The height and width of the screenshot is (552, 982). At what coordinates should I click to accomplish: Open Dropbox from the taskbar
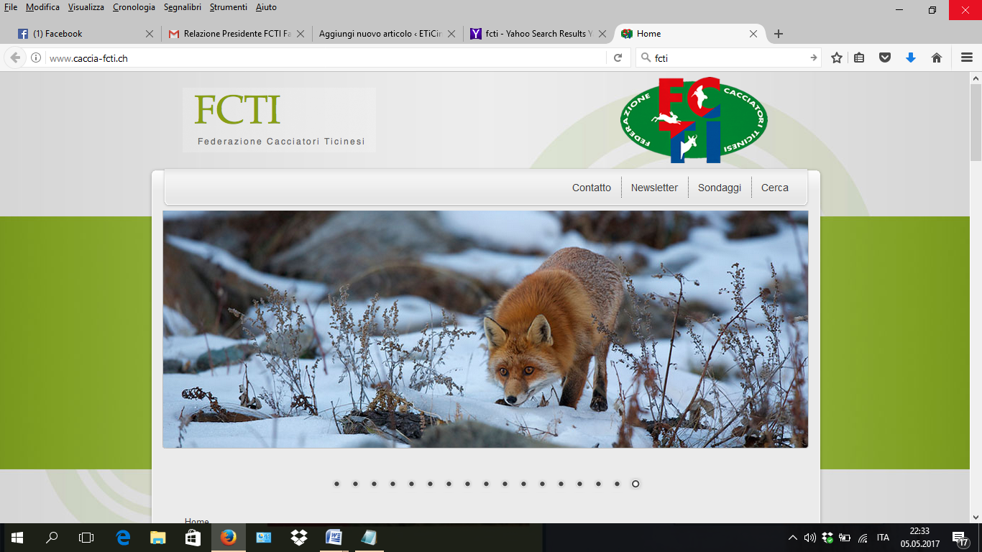(299, 538)
